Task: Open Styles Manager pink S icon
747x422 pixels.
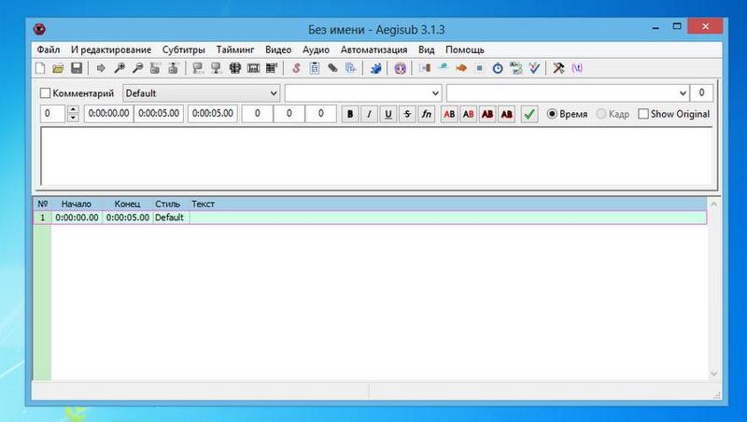Action: pyautogui.click(x=296, y=68)
